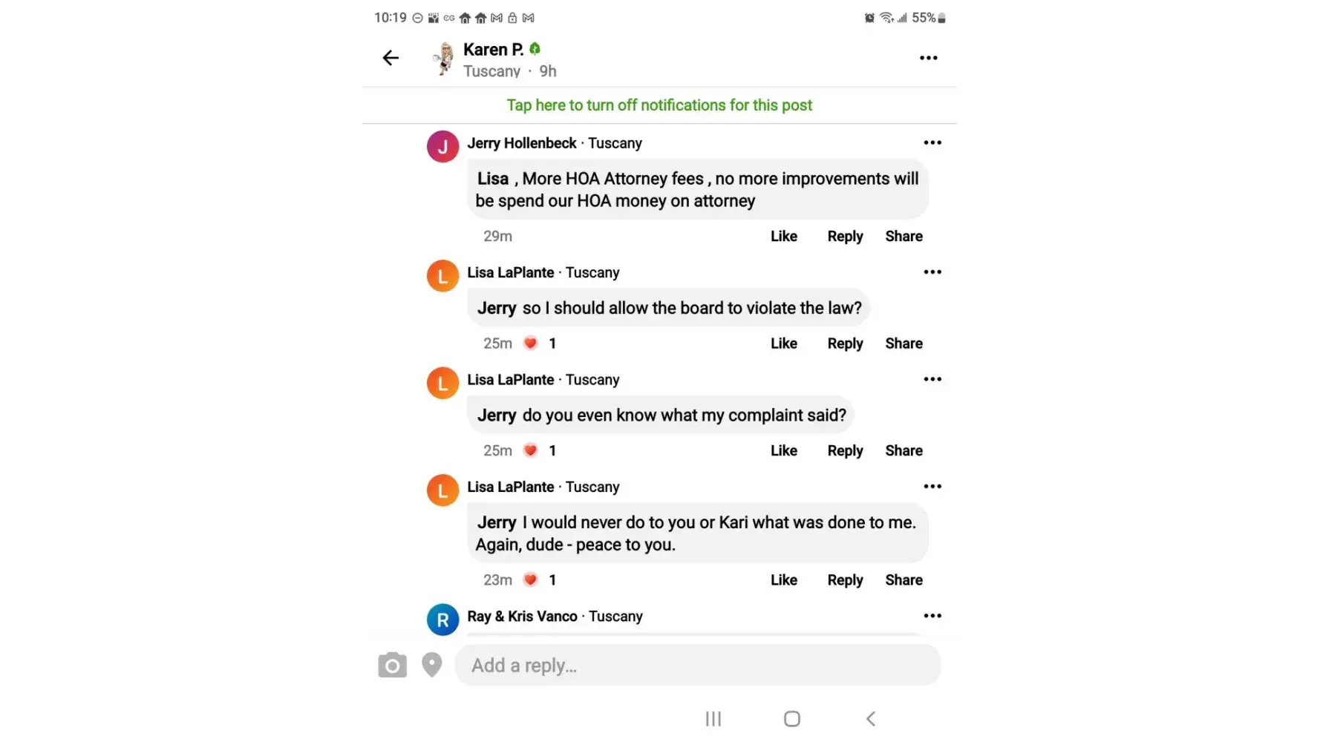1320x742 pixels.
Task: Open post options menu beside Karen P.
Action: click(x=928, y=58)
